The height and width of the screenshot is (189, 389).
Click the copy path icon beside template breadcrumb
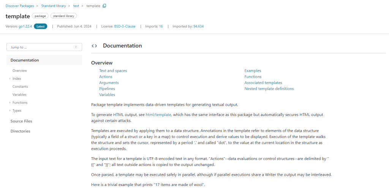point(104,6)
